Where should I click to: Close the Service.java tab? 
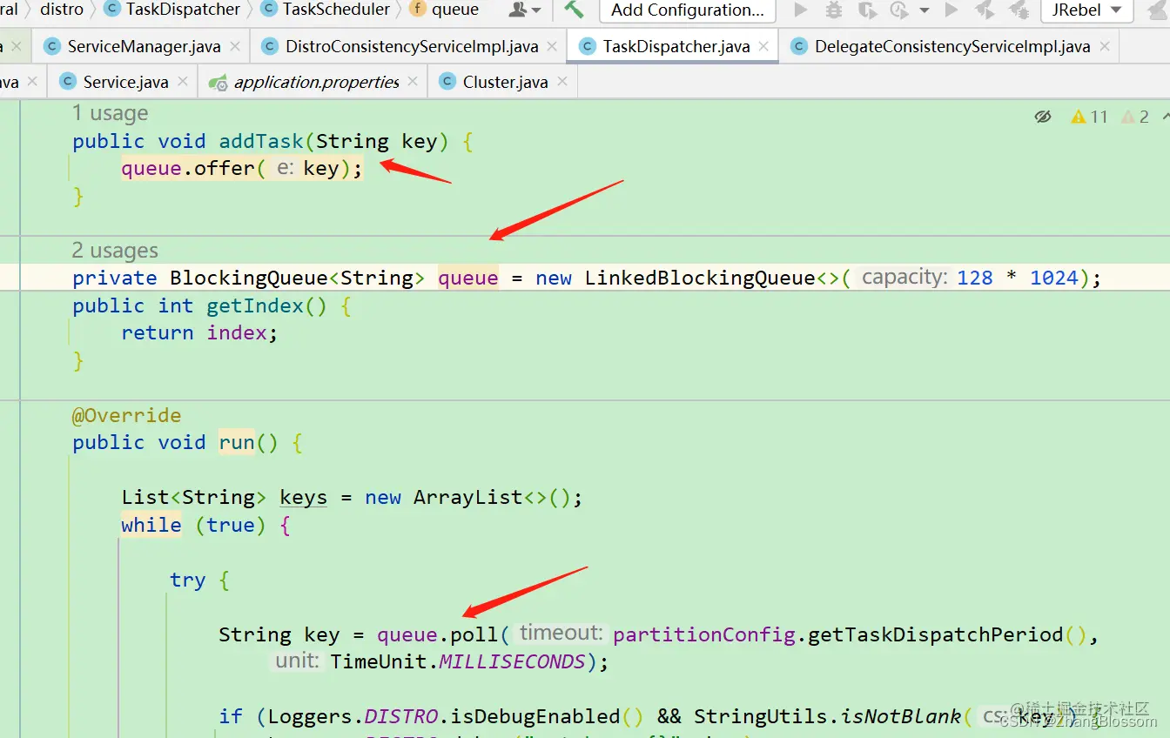tap(183, 81)
